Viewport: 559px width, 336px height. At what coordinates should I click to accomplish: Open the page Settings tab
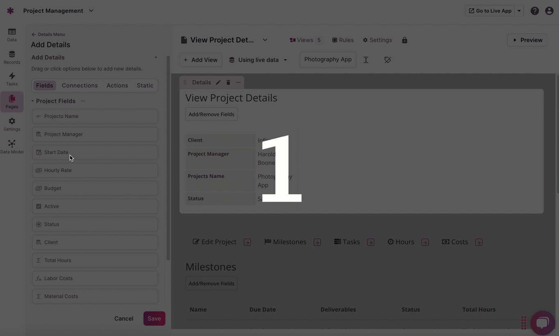377,40
